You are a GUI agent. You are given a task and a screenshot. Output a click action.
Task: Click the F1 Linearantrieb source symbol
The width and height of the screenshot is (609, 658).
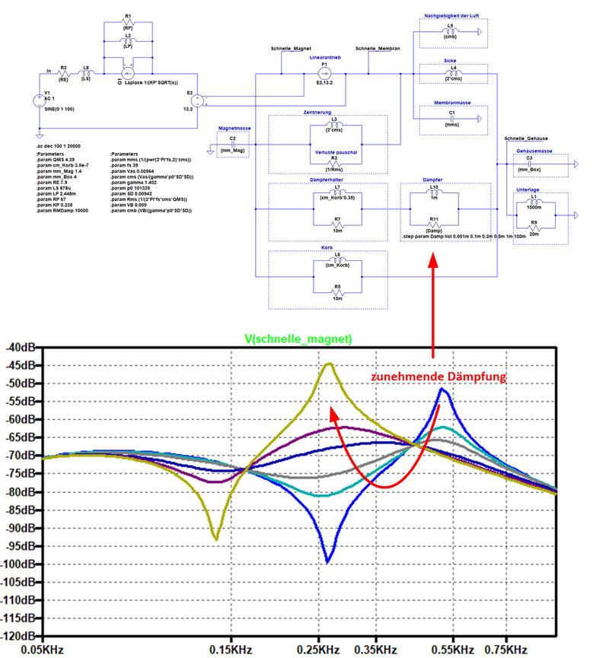tap(324, 74)
